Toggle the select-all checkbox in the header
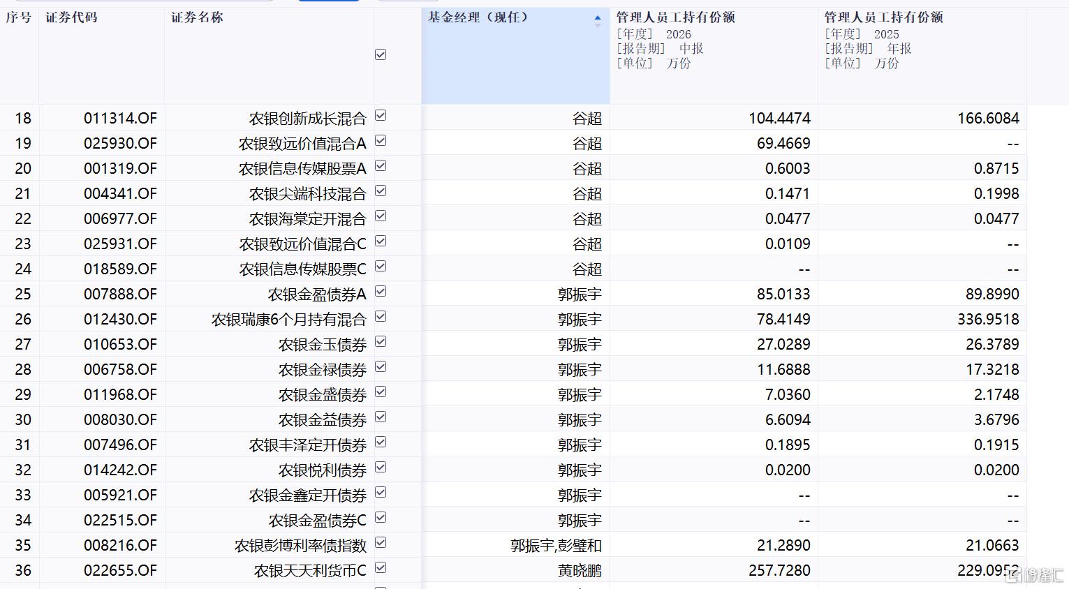Screen dimensions: 1069x589 (381, 54)
